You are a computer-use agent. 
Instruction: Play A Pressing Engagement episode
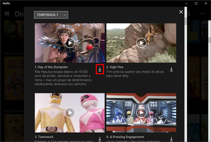pyautogui.click(x=141, y=113)
